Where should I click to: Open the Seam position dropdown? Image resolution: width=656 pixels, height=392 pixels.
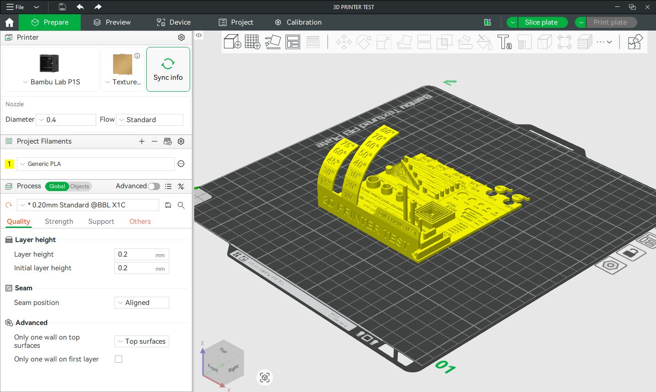tap(141, 303)
